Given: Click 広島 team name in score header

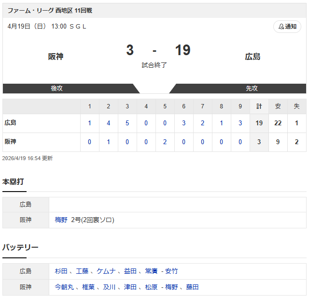Looking at the screenshot, I should [x=253, y=57].
